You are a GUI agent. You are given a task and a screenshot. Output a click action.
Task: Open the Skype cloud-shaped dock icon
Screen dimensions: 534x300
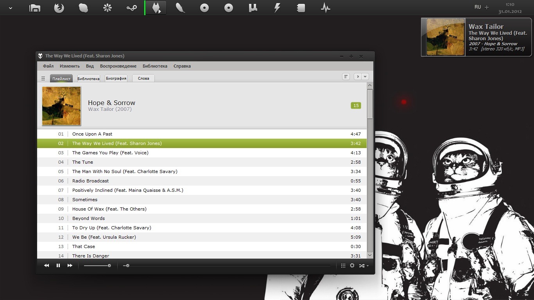83,8
